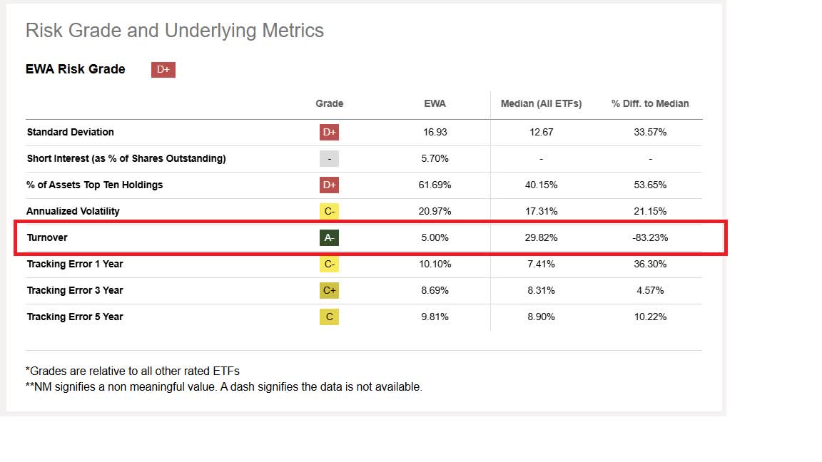The image size is (822, 462).
Task: Select the Short Interest row label
Action: 126,158
